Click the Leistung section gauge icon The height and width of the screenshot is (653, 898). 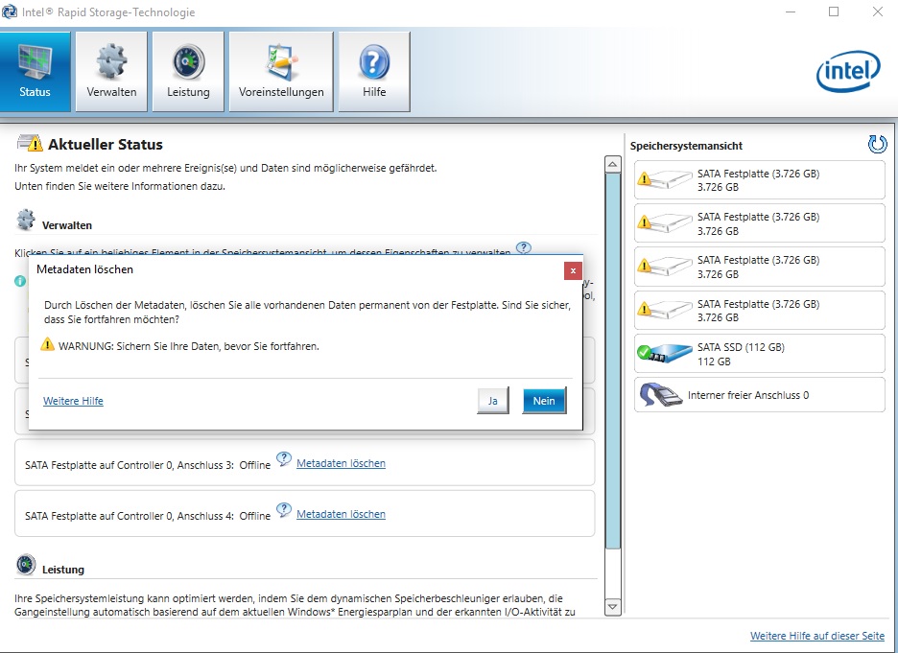point(26,564)
